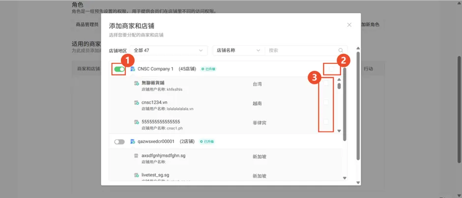Click the inner shop list scroll-up arrow
Screen dimensions: 462x198
pos(339,79)
